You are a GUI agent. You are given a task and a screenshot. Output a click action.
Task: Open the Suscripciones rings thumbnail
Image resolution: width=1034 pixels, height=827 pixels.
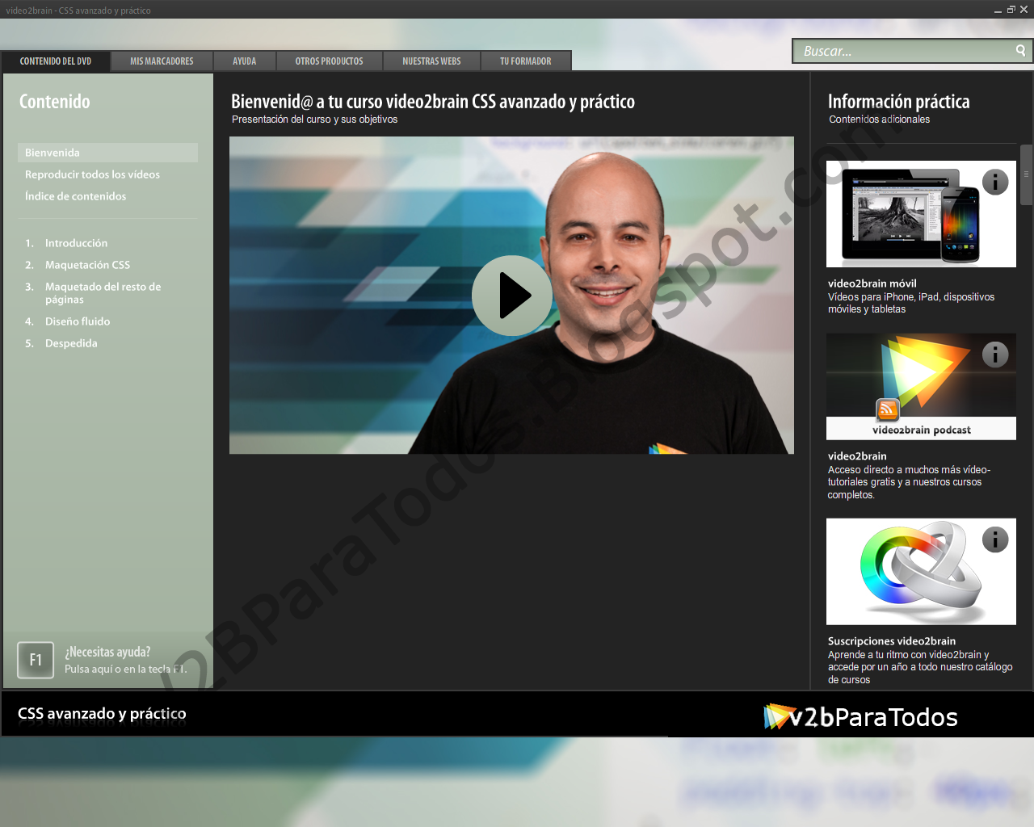point(921,572)
